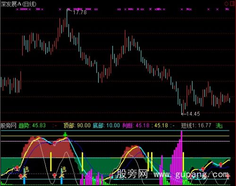Select the 深发展A (日线) chart title
The width and height of the screenshot is (236, 186).
pyautogui.click(x=18, y=4)
